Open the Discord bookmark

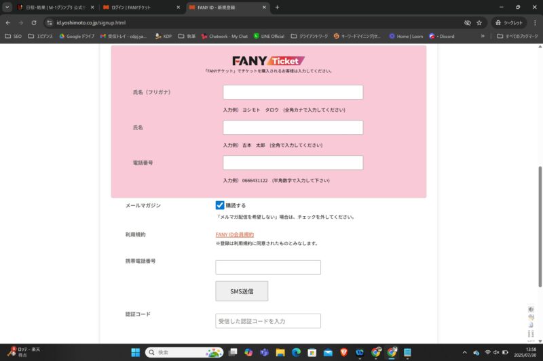click(442, 37)
